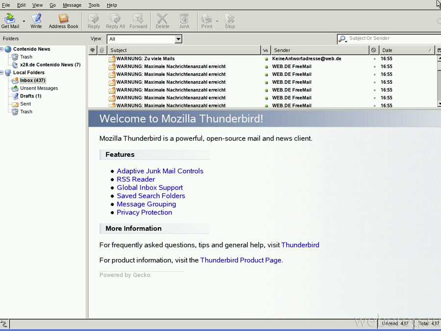The image size is (441, 331).
Task: Collapse the Contenido News account
Action: tap(1, 49)
